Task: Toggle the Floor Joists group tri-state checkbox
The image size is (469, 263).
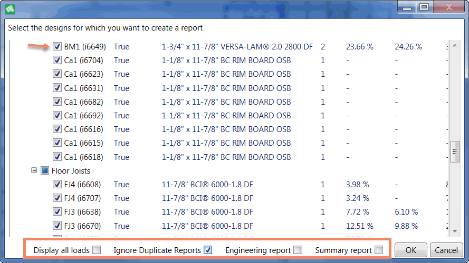Action: [45, 170]
